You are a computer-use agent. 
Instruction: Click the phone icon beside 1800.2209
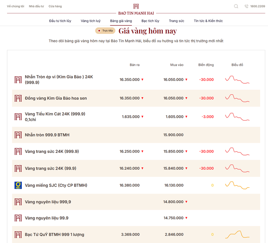click(x=246, y=6)
